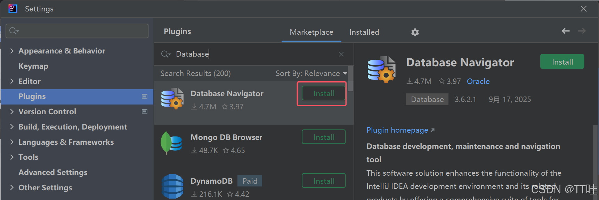Click the Database category tag
Viewport: 599px width, 200px height.
tap(427, 100)
